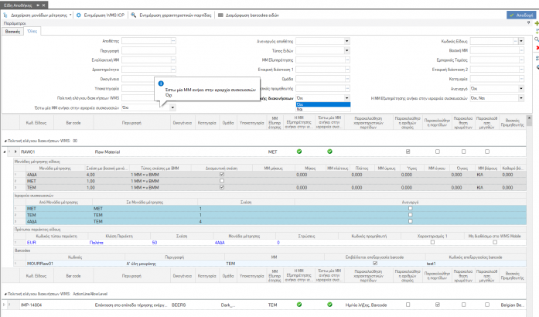Toggle Δεσμευτική σχέση checkbox for MET row
The width and height of the screenshot is (539, 317).
(222, 181)
